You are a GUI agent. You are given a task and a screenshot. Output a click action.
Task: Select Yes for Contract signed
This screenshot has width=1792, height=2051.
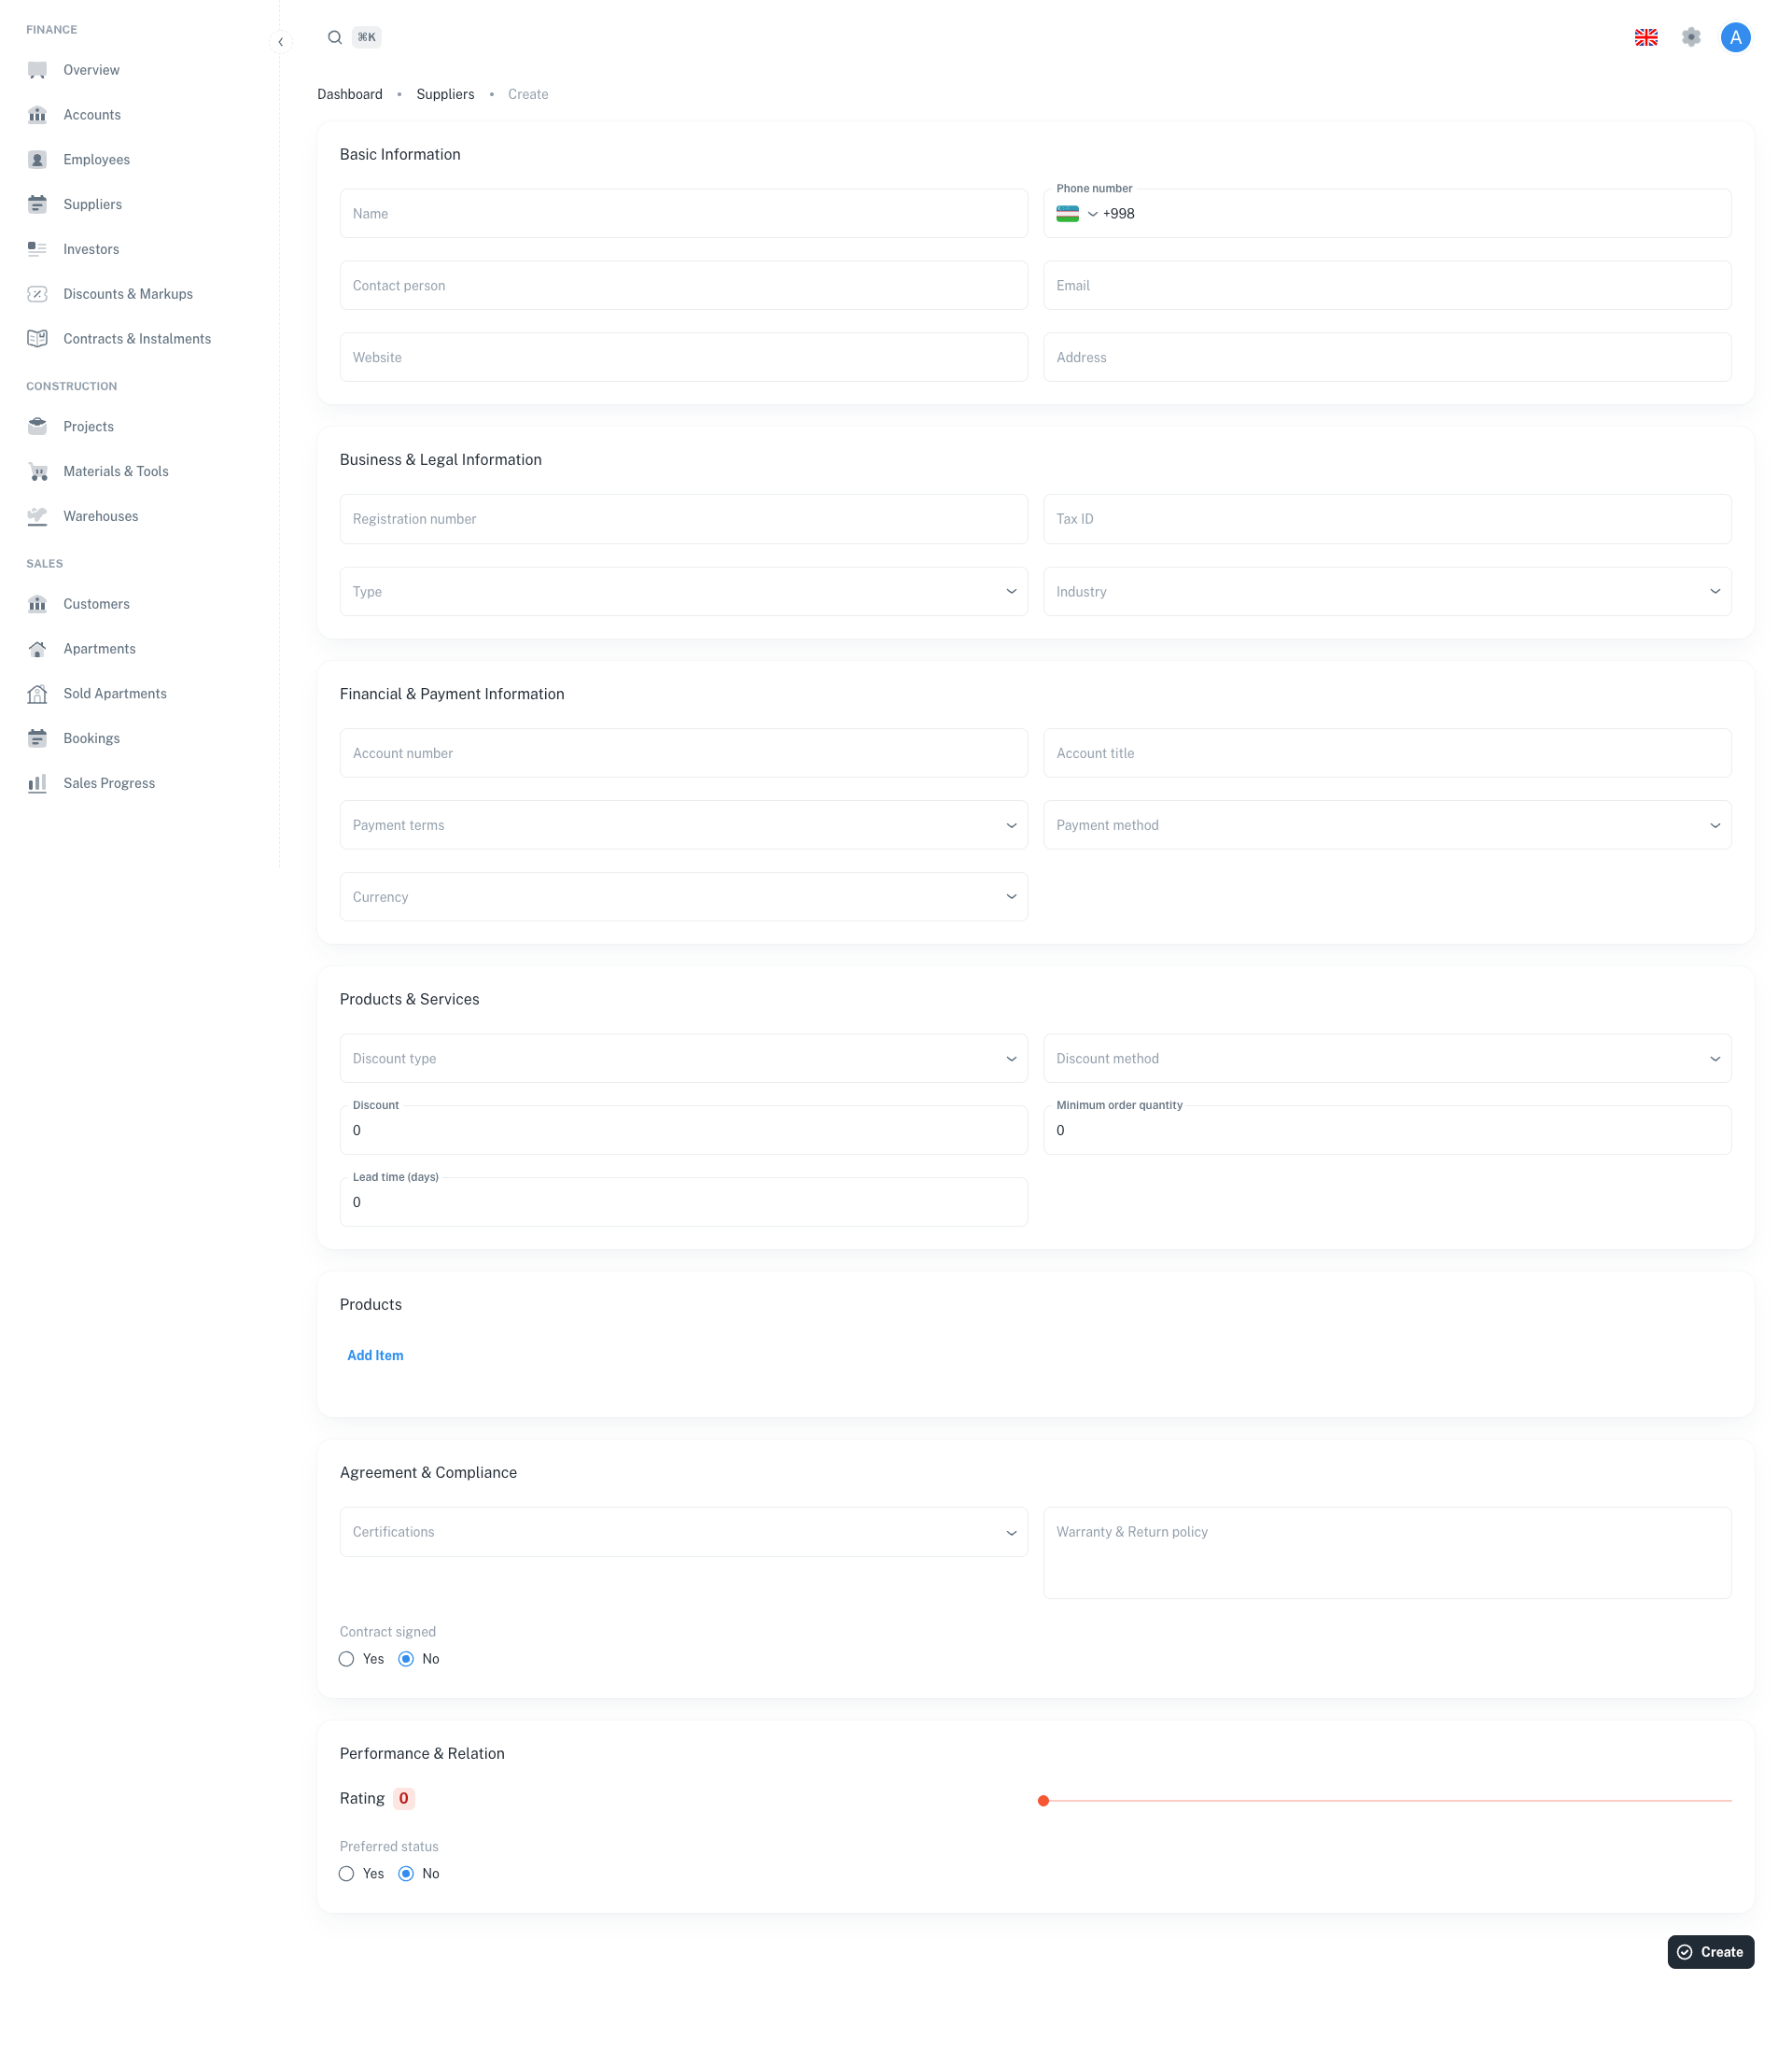click(347, 1659)
